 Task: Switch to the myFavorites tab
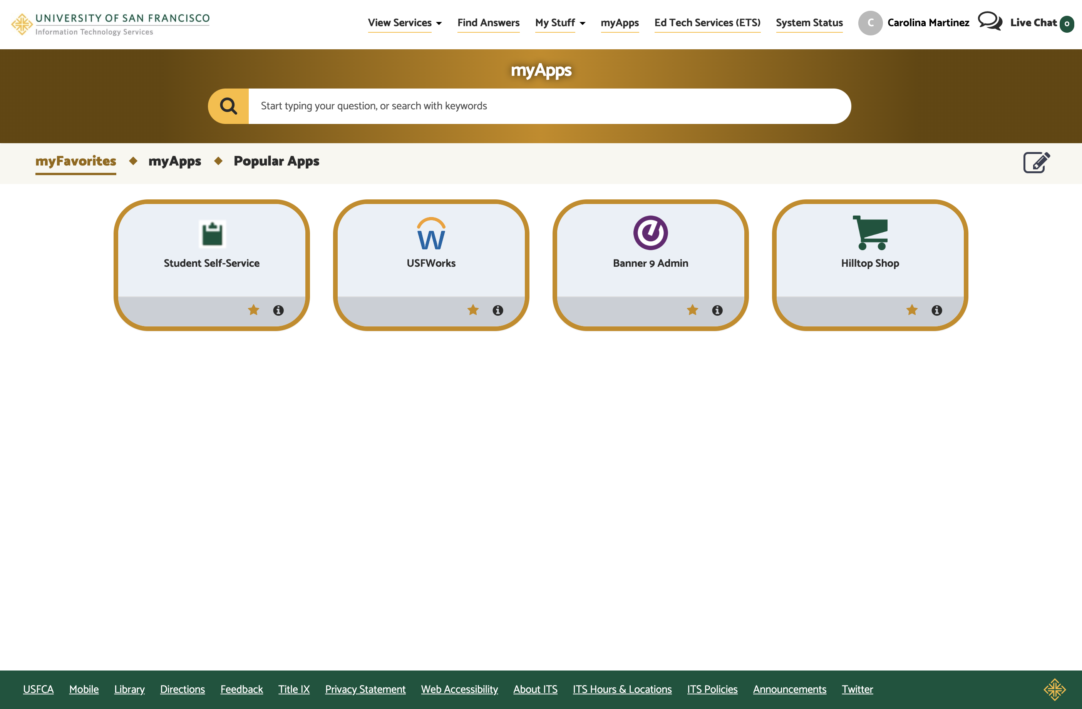(x=76, y=161)
